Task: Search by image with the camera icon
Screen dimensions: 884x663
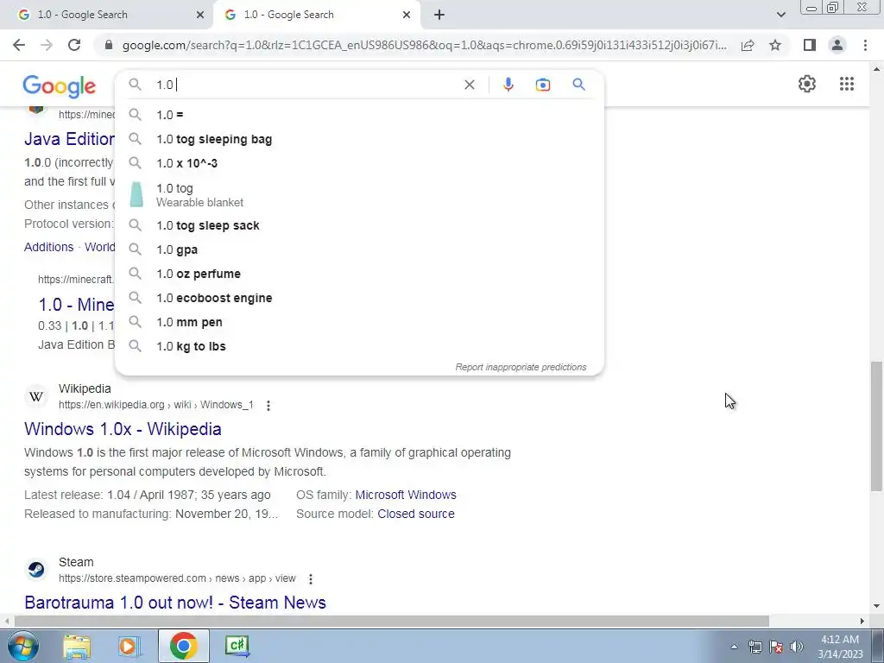Action: pyautogui.click(x=542, y=85)
